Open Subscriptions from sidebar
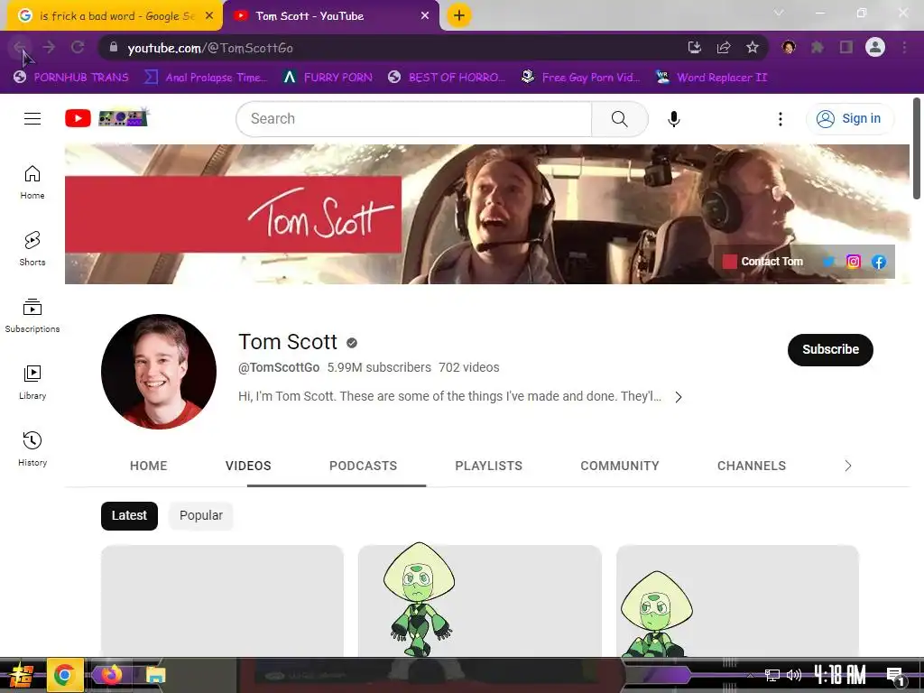 tap(32, 316)
